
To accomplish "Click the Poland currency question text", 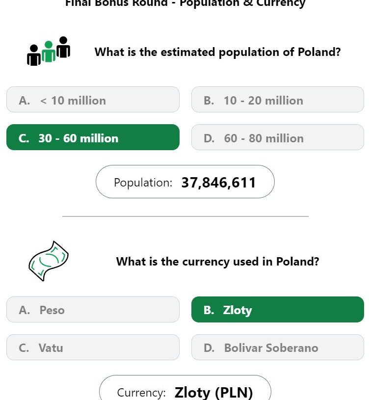I will coord(217,262).
